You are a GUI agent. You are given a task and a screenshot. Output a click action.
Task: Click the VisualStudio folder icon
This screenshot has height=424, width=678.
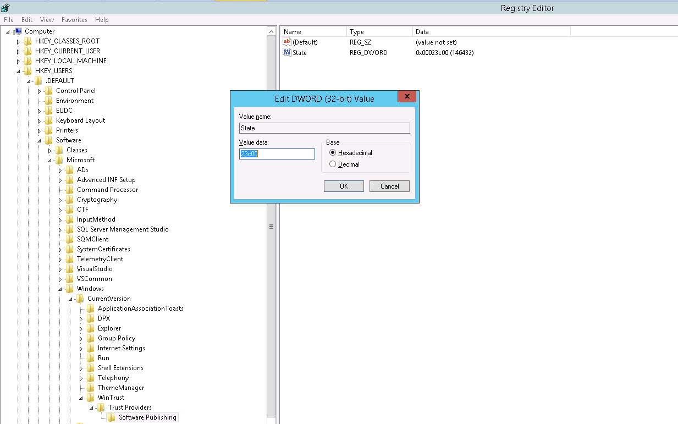(x=70, y=269)
